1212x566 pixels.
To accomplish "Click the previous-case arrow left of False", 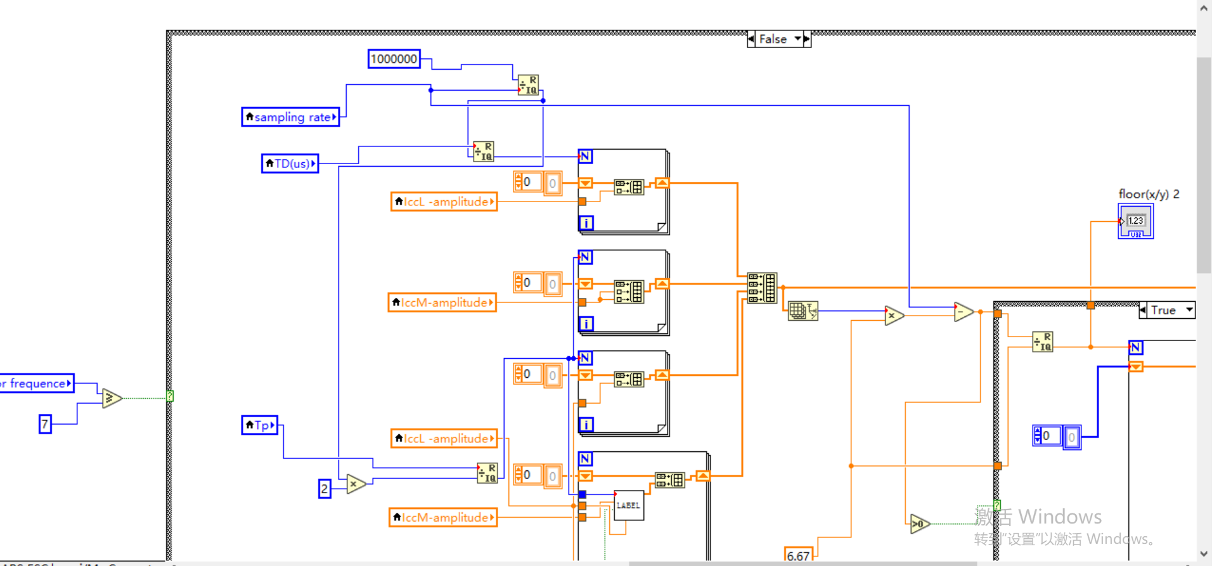I will pyautogui.click(x=751, y=39).
